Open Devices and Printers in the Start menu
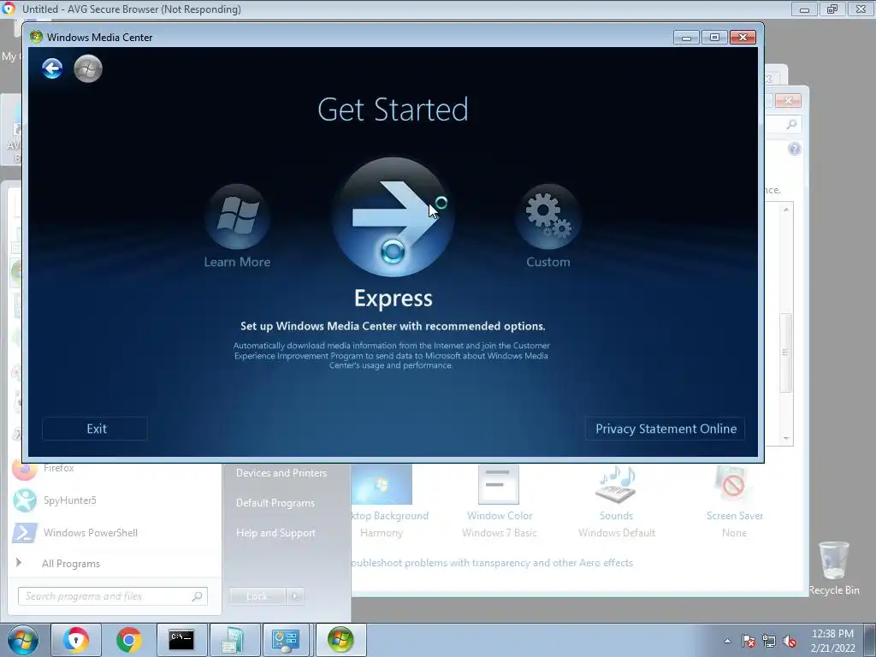 click(x=281, y=472)
